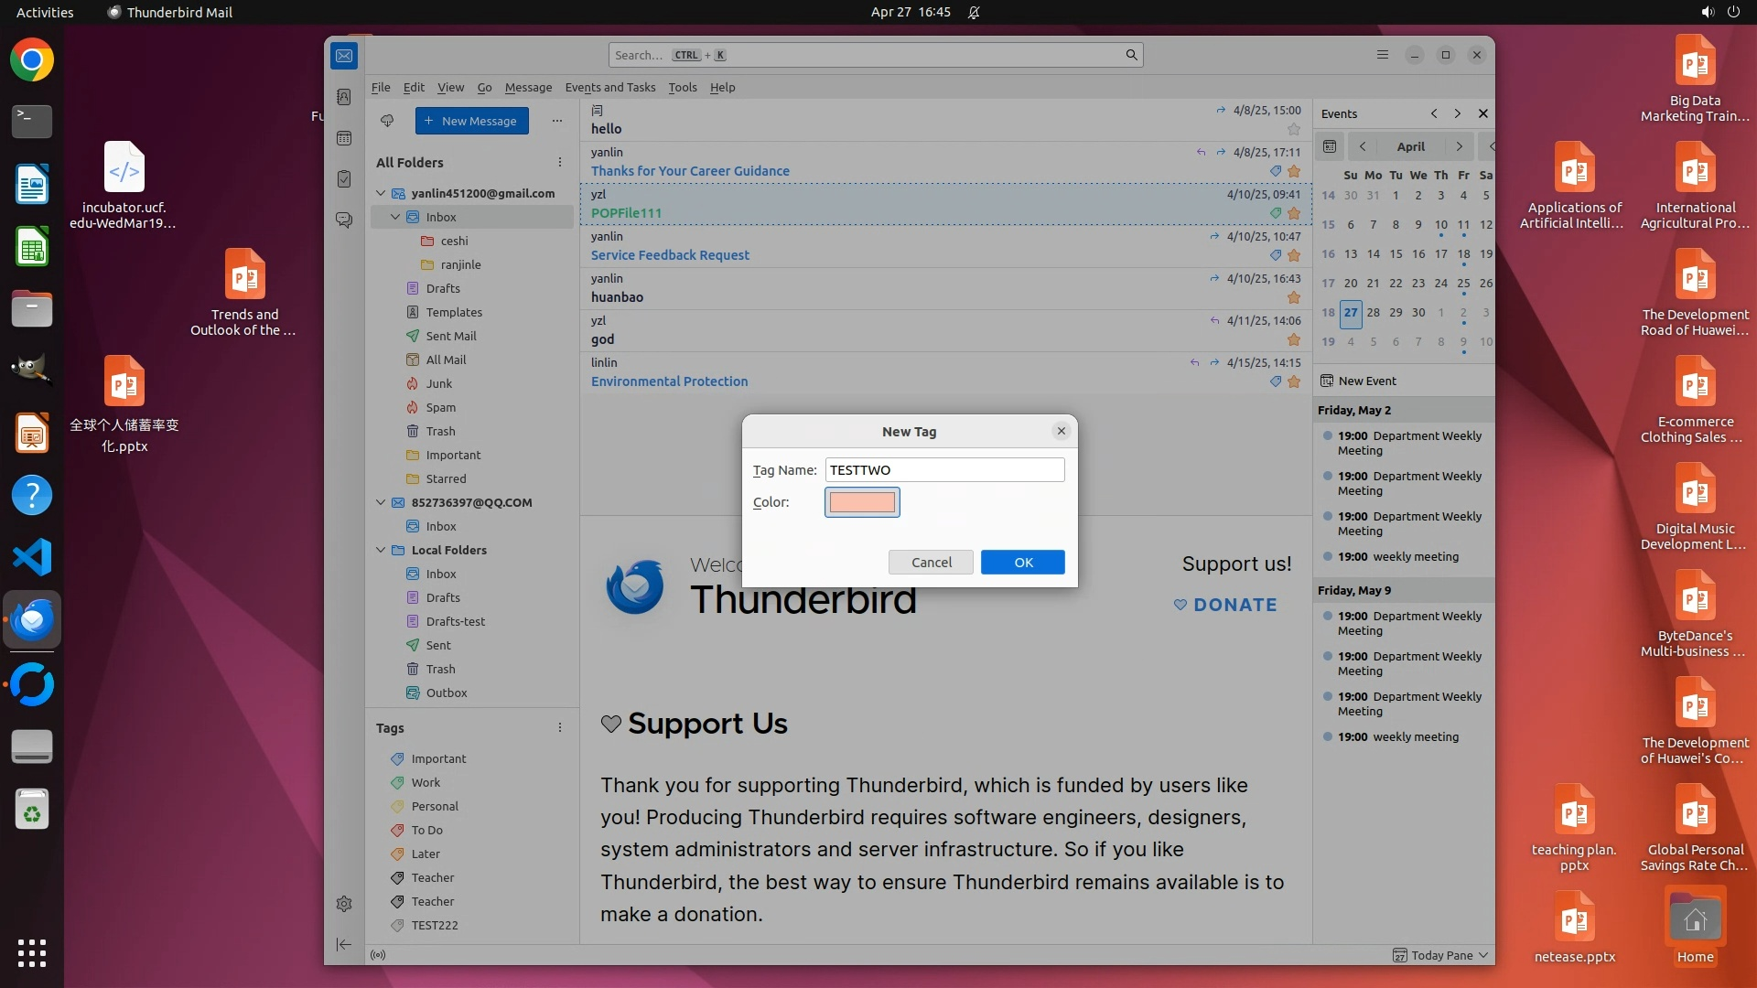Screen dimensions: 1757x988
Task: Collapse the Local Folders tree
Action: pyautogui.click(x=382, y=550)
